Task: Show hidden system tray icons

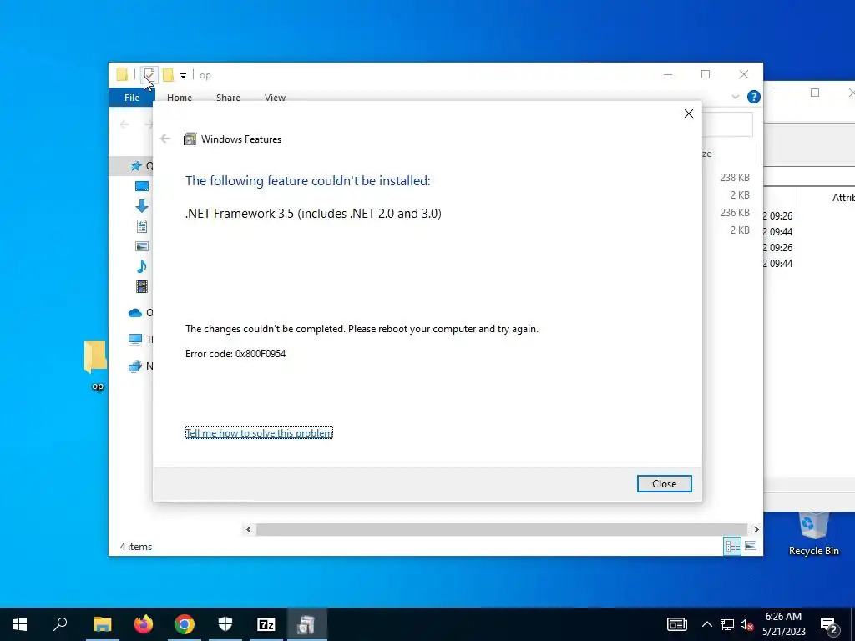Action: pos(706,624)
